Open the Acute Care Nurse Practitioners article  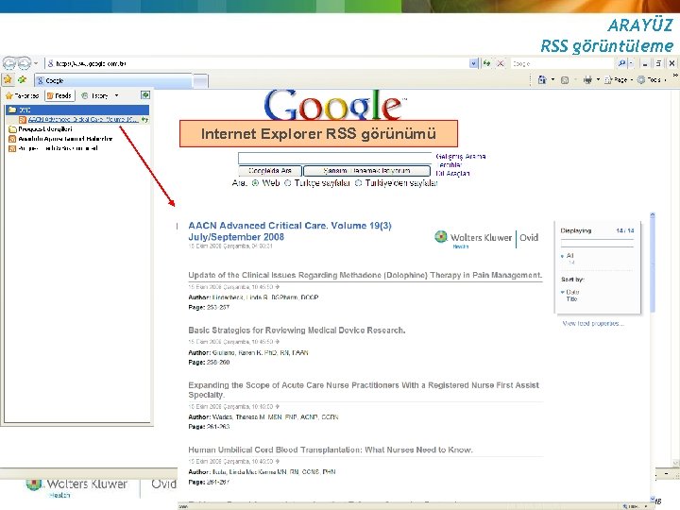364,390
